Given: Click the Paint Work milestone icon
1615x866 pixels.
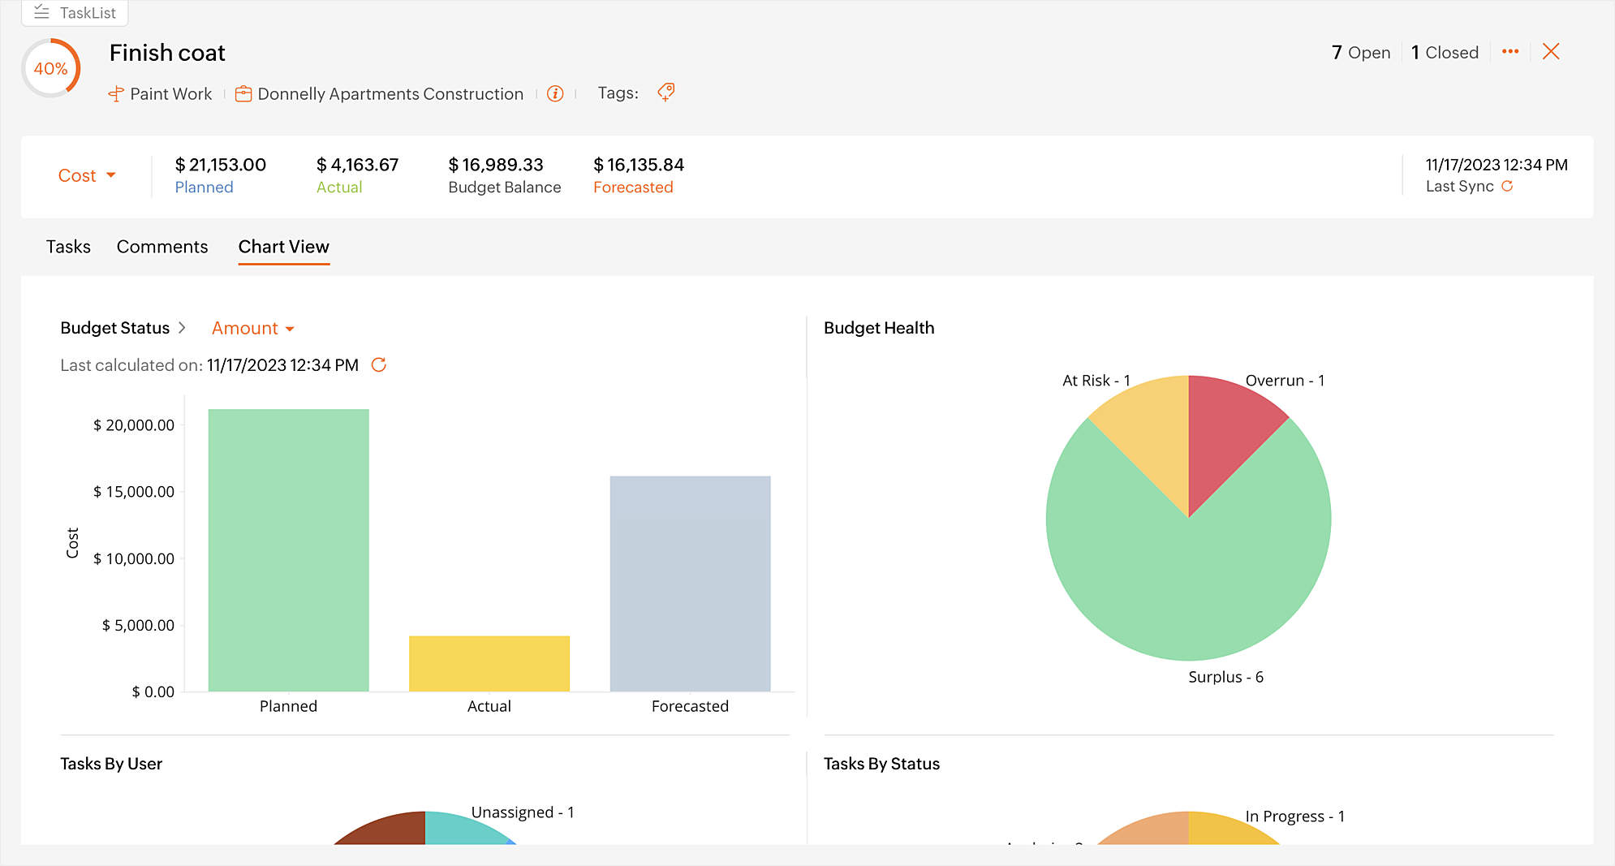Looking at the screenshot, I should point(116,94).
